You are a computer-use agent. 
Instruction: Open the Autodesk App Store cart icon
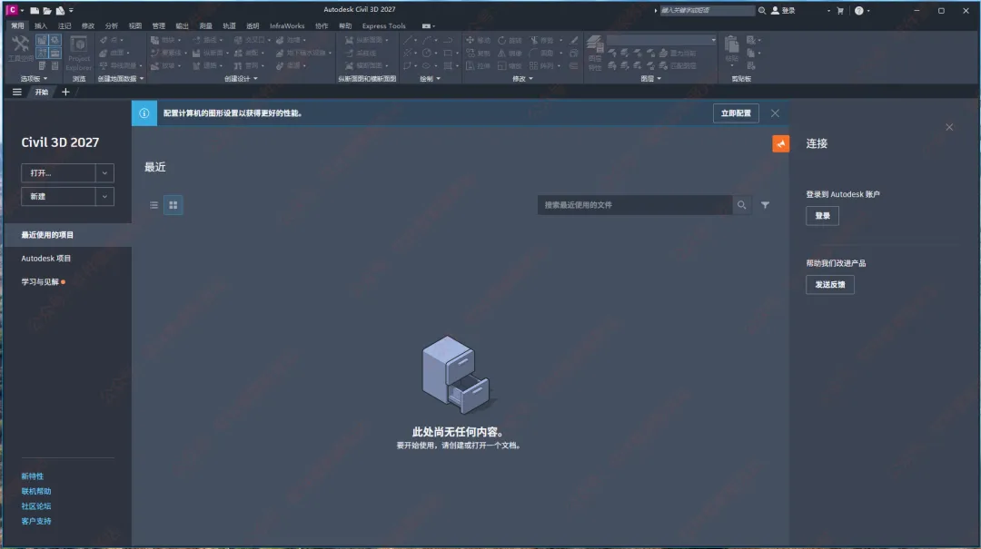click(840, 11)
